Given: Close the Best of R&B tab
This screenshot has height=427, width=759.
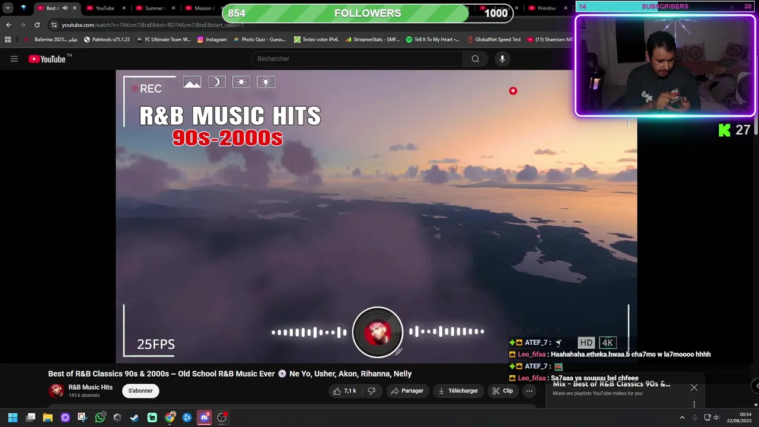Looking at the screenshot, I should (x=75, y=8).
